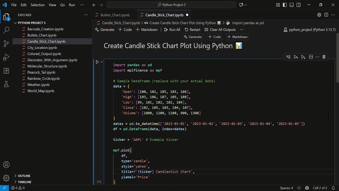Viewport: 339px width, 191px height.
Task: Delete the cell with trash icon
Action: click(x=324, y=57)
